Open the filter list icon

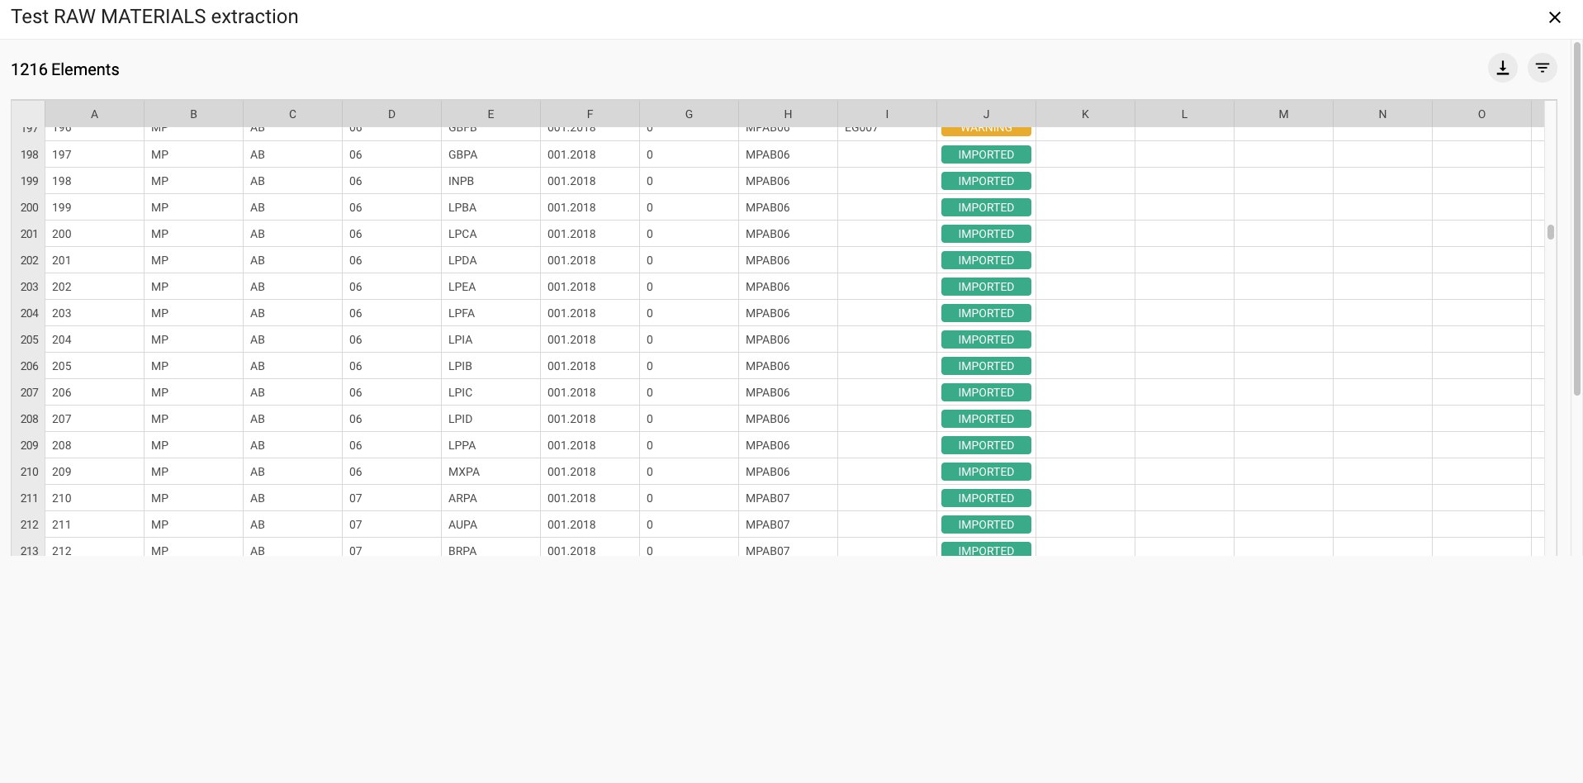point(1542,69)
